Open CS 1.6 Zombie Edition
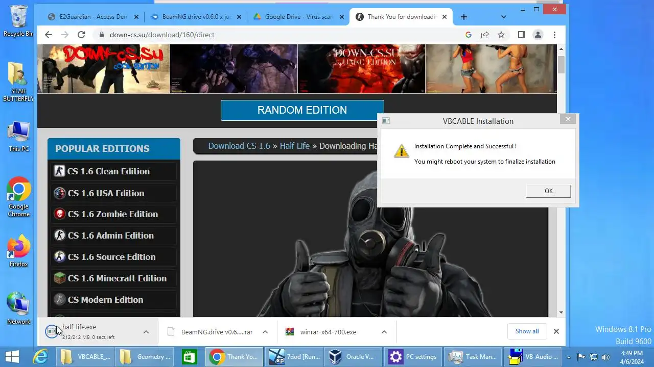Viewport: 654px width, 367px height. coord(113,214)
